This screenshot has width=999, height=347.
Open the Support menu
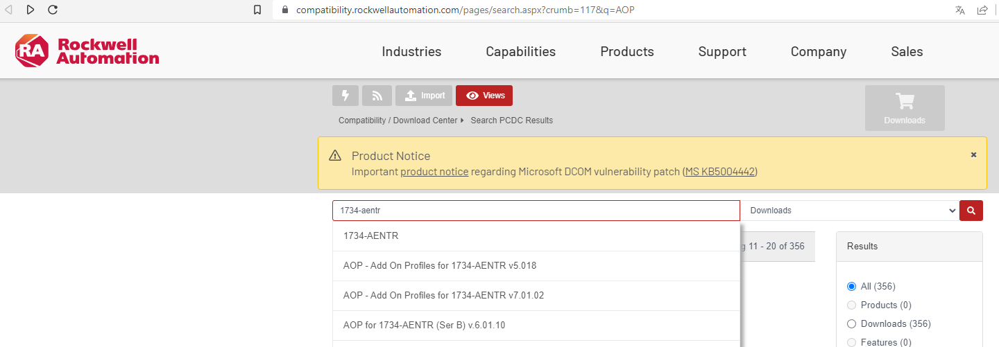[x=722, y=51]
